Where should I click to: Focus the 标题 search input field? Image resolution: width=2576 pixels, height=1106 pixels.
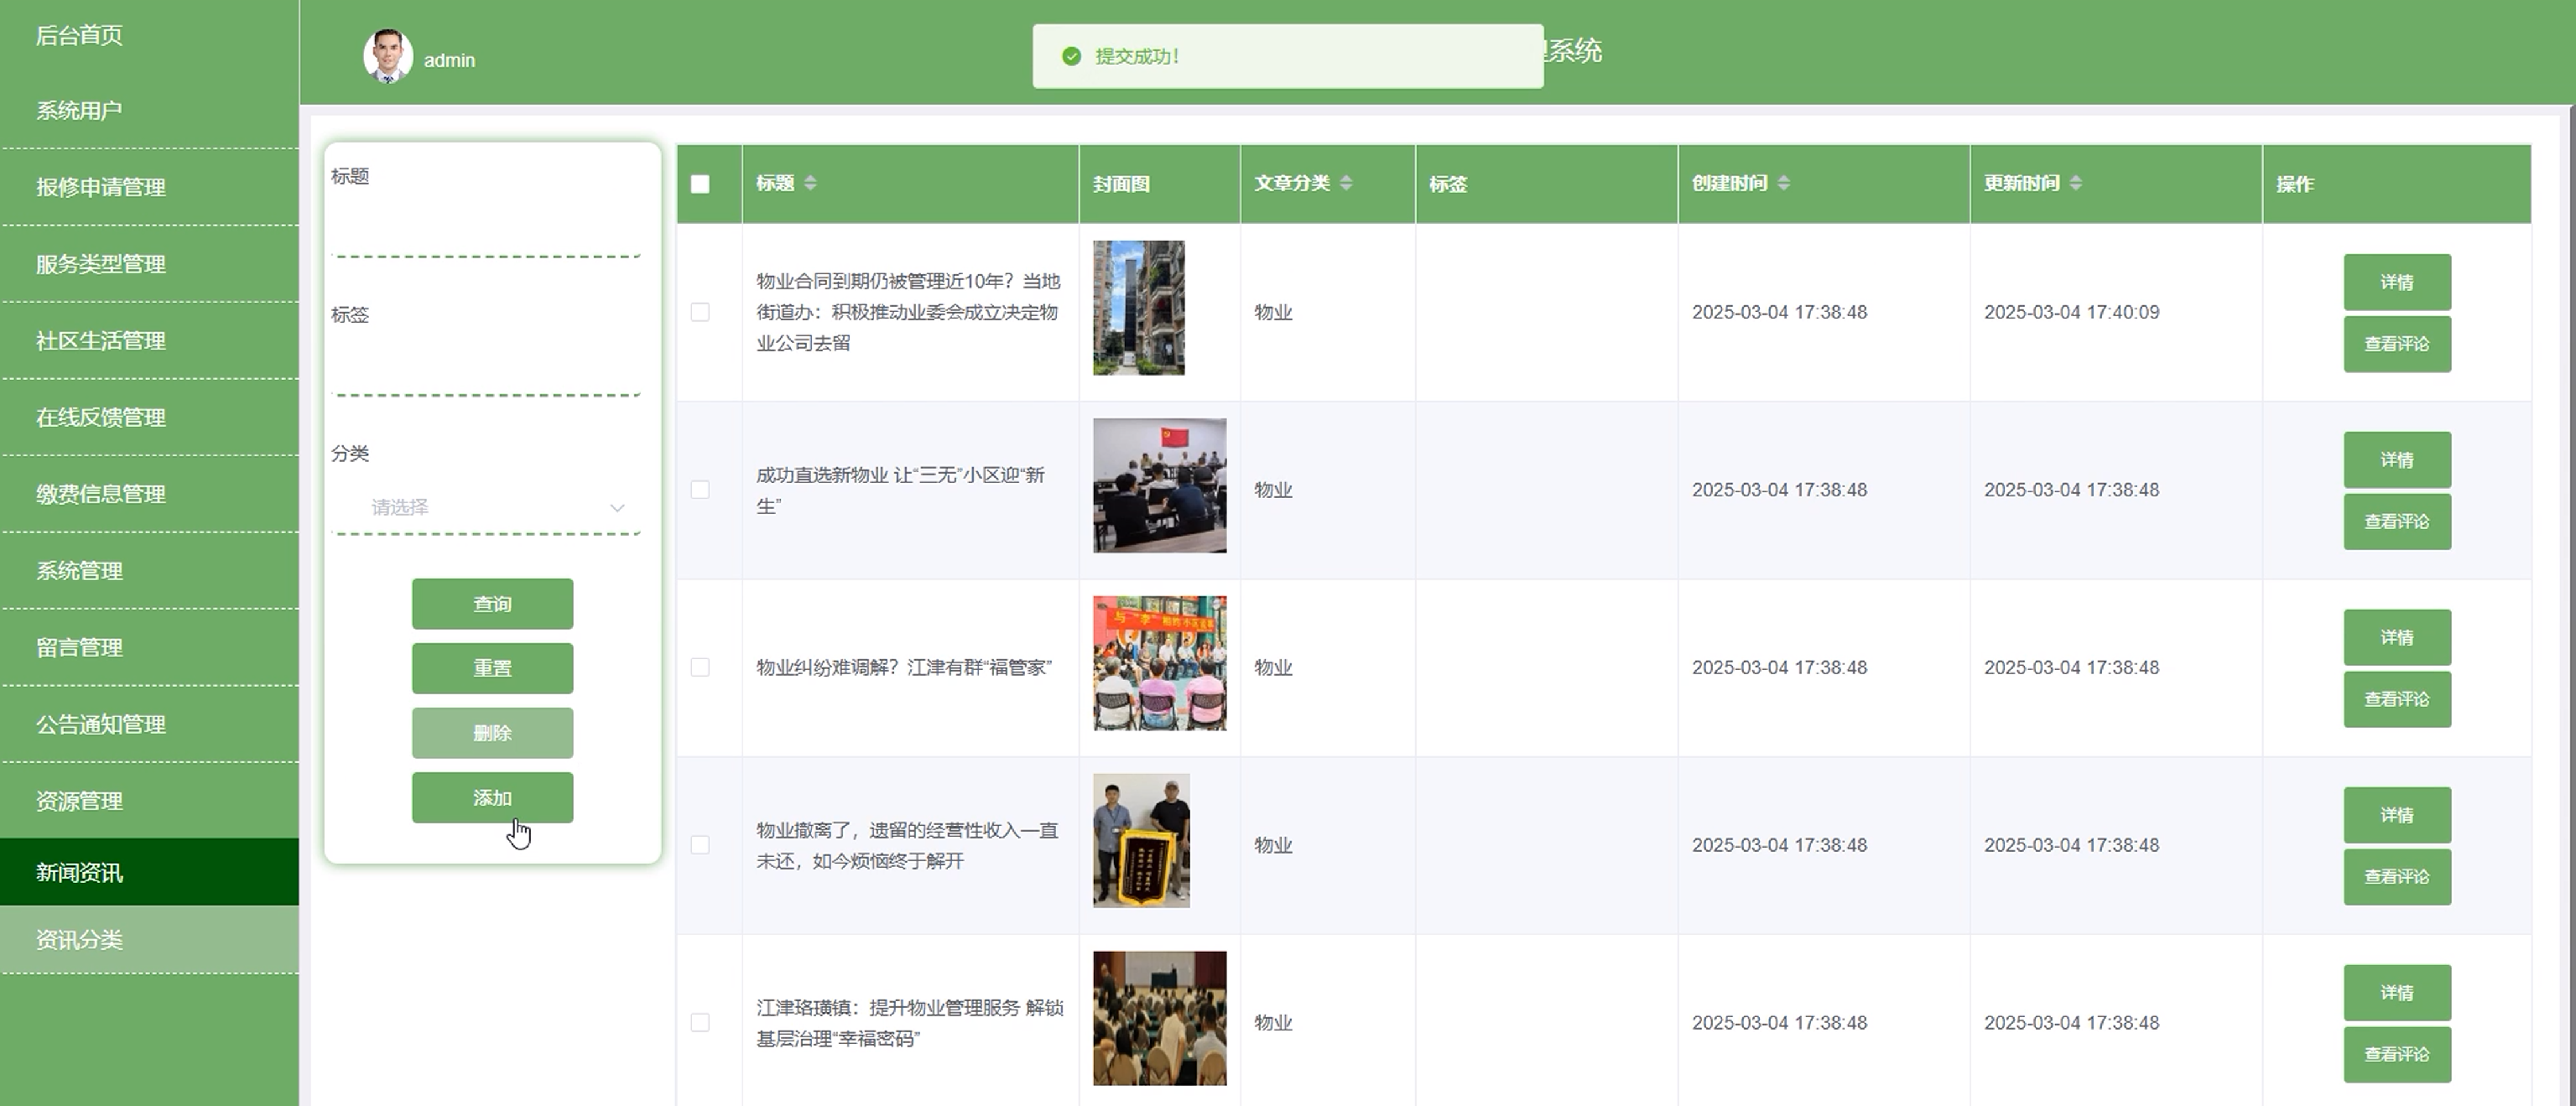[486, 232]
